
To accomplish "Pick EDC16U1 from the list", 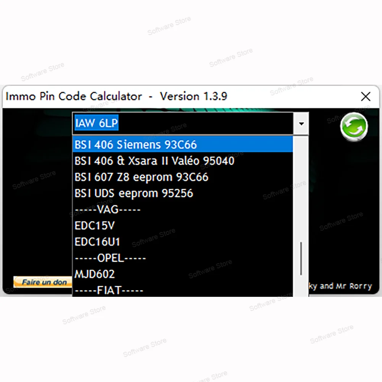I will coord(183,242).
